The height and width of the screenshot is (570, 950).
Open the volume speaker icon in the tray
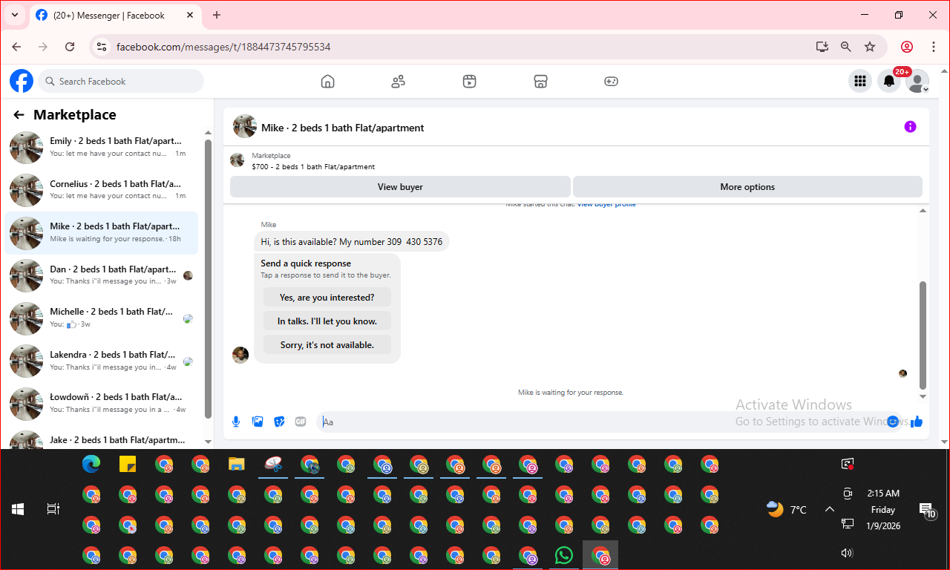(847, 553)
